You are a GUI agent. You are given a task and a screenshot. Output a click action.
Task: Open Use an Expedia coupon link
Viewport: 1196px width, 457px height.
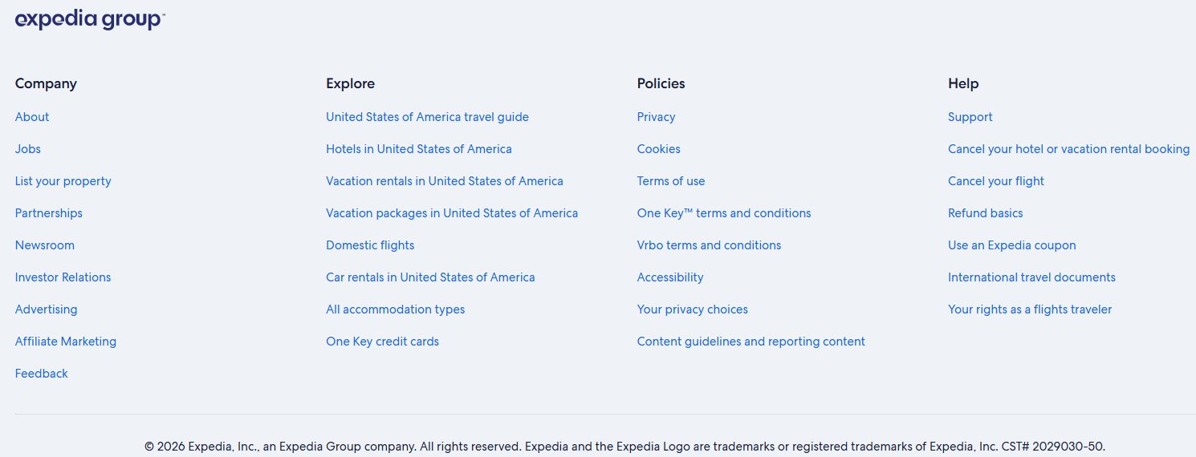click(1012, 245)
